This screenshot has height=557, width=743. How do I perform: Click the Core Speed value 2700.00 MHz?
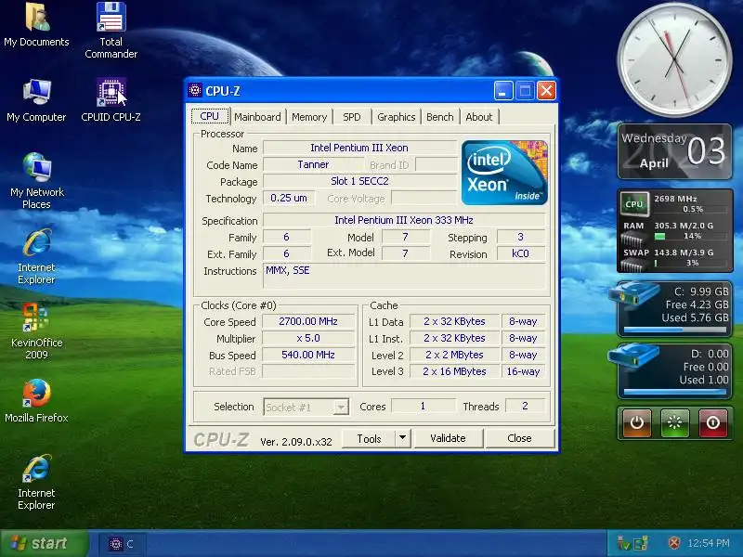[x=308, y=321]
